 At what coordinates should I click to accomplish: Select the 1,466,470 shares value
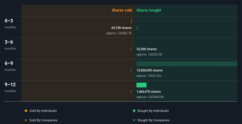click(149, 92)
